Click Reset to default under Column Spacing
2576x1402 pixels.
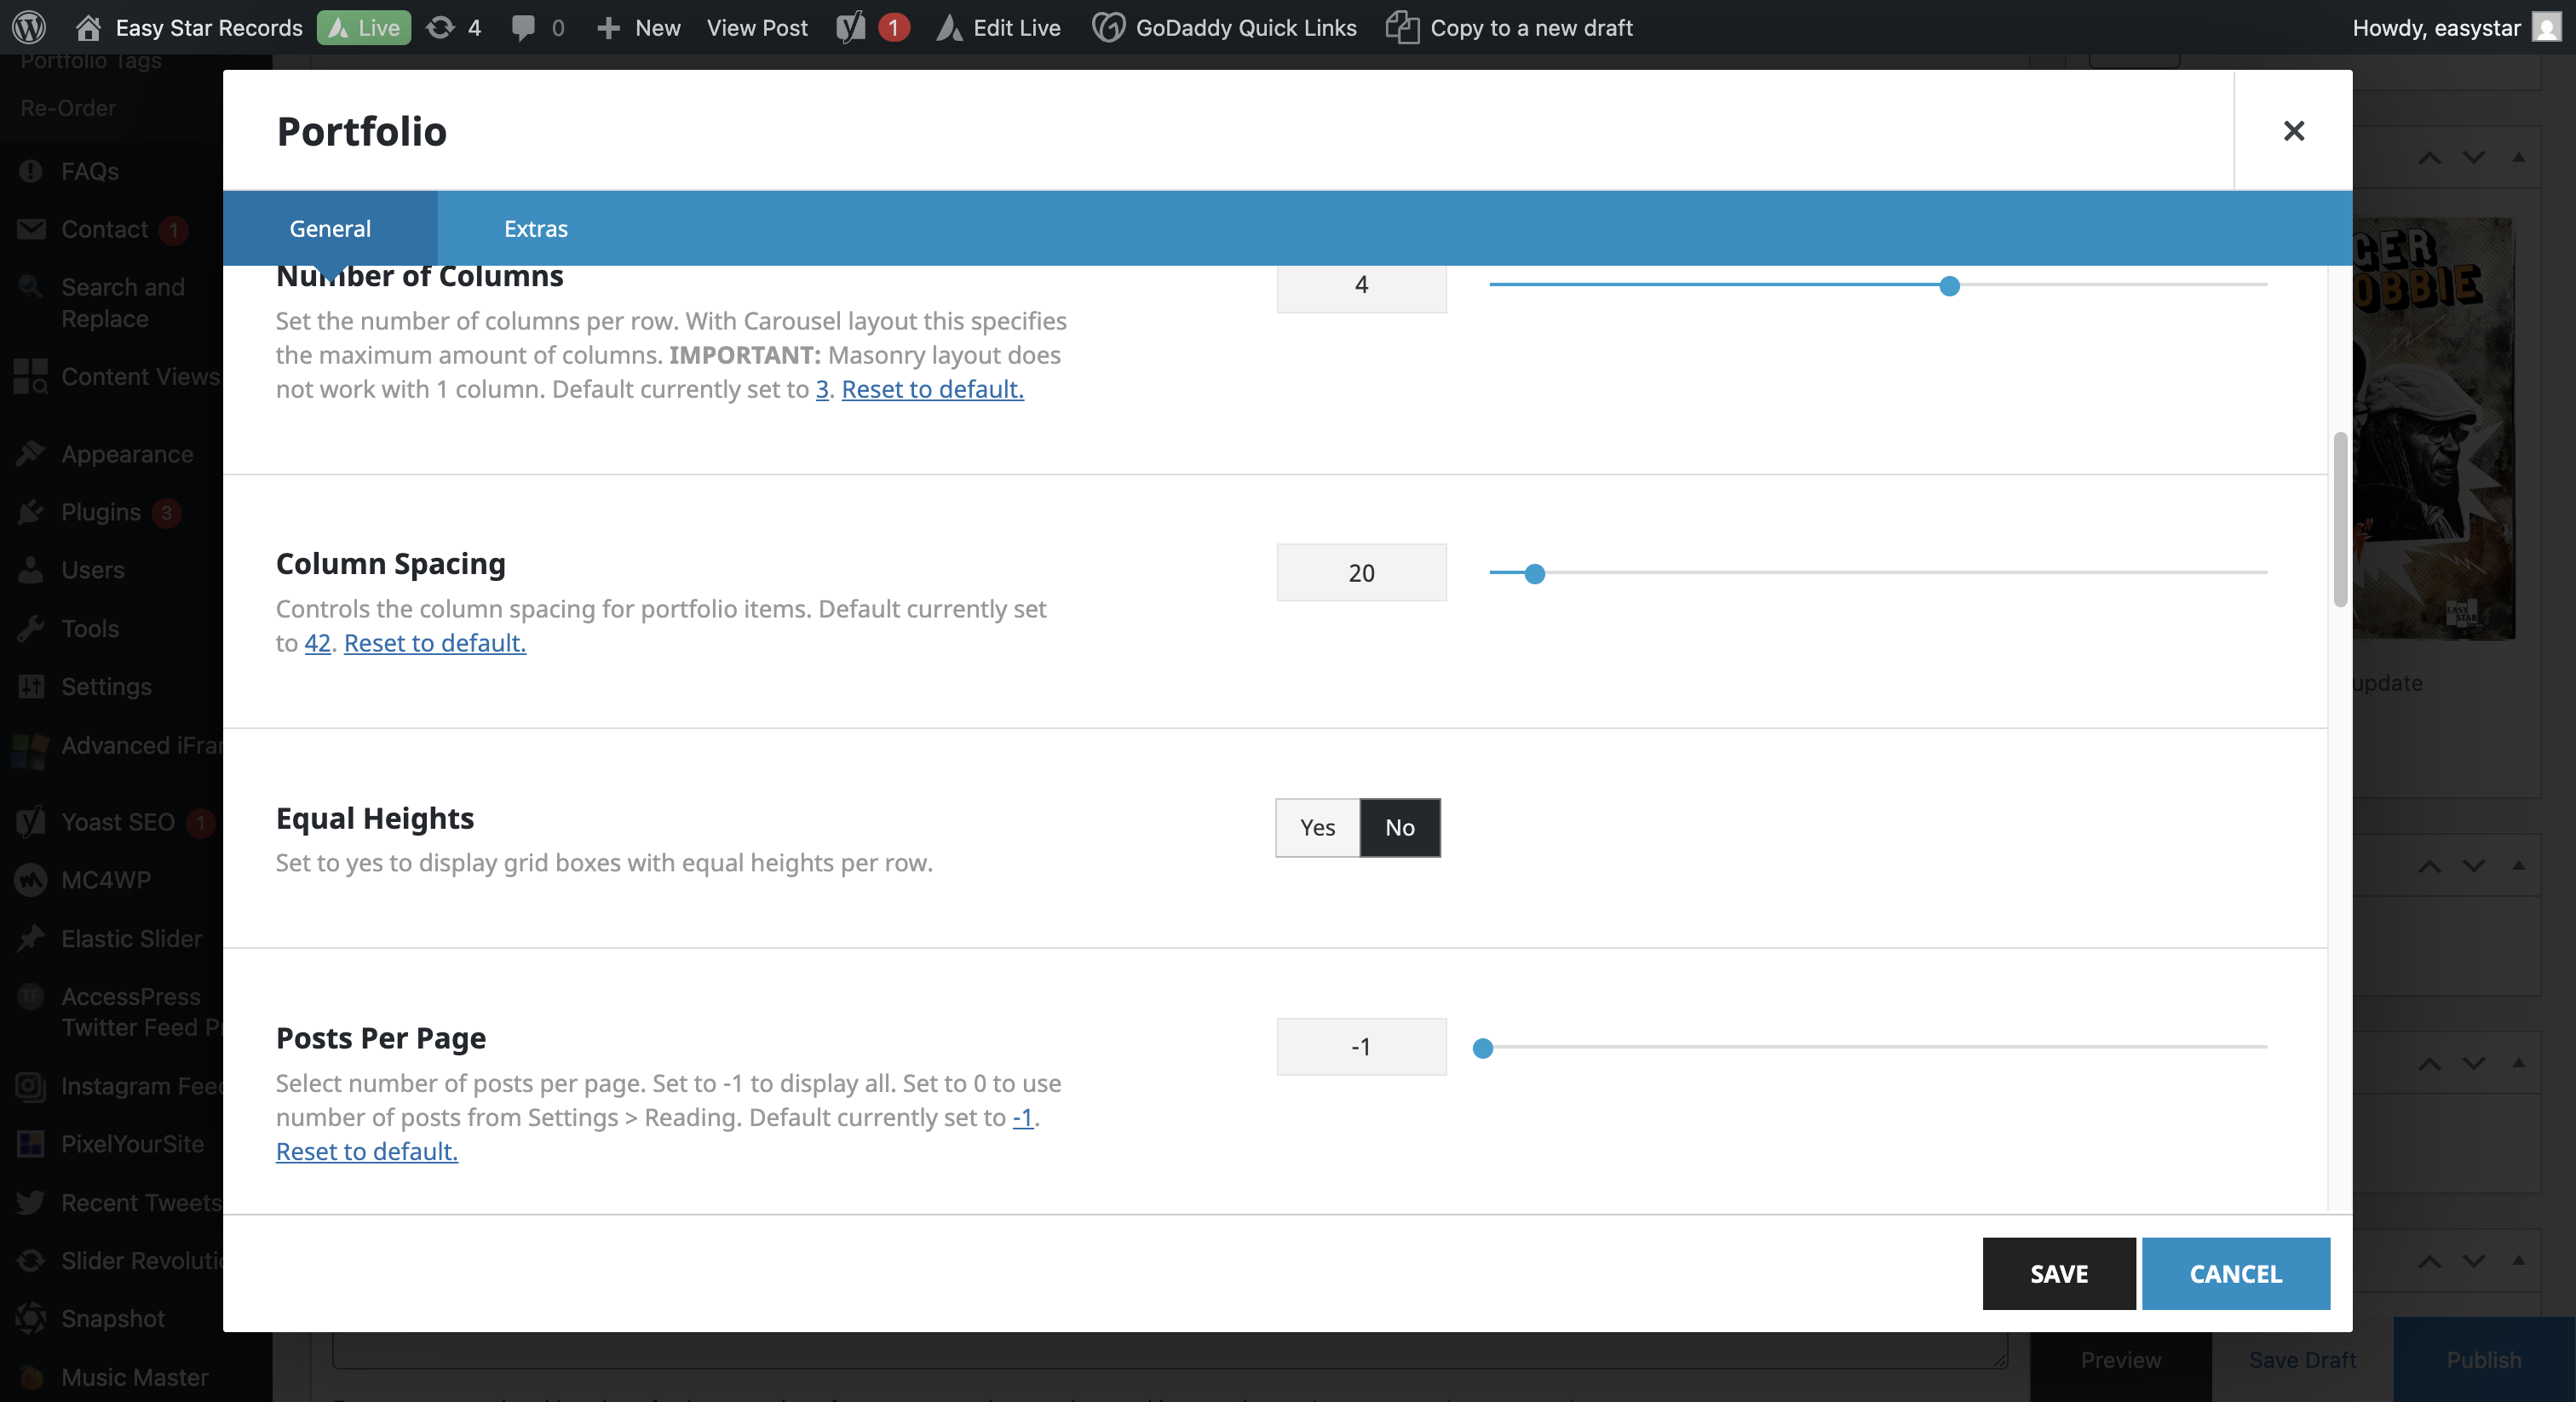click(x=434, y=643)
